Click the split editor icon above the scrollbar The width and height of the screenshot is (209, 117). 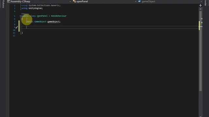[201, 5]
